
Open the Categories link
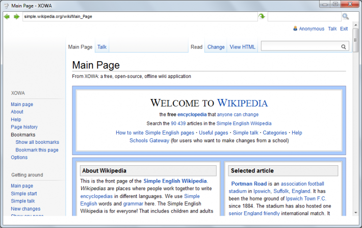[x=275, y=133]
